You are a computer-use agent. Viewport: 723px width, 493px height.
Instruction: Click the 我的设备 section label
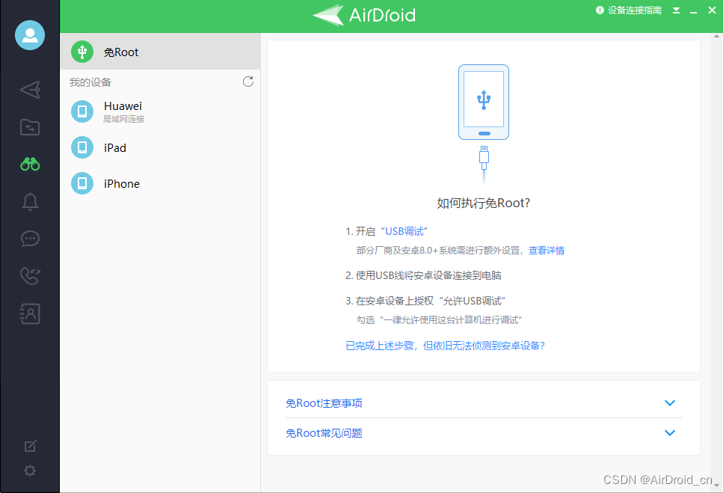click(90, 82)
